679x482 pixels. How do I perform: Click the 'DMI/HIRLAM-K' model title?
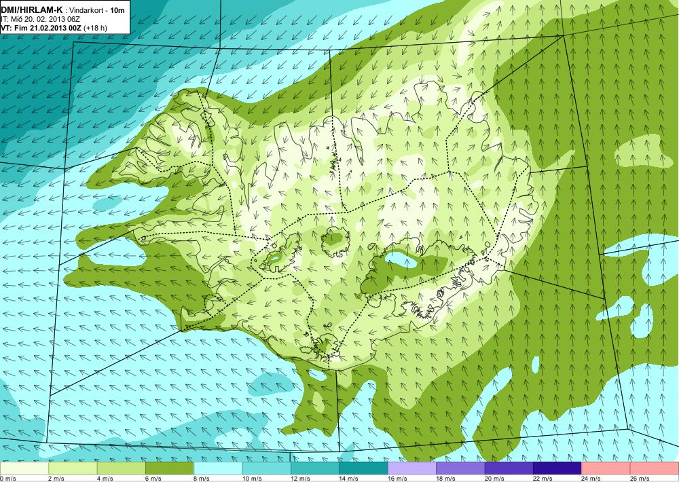32,10
